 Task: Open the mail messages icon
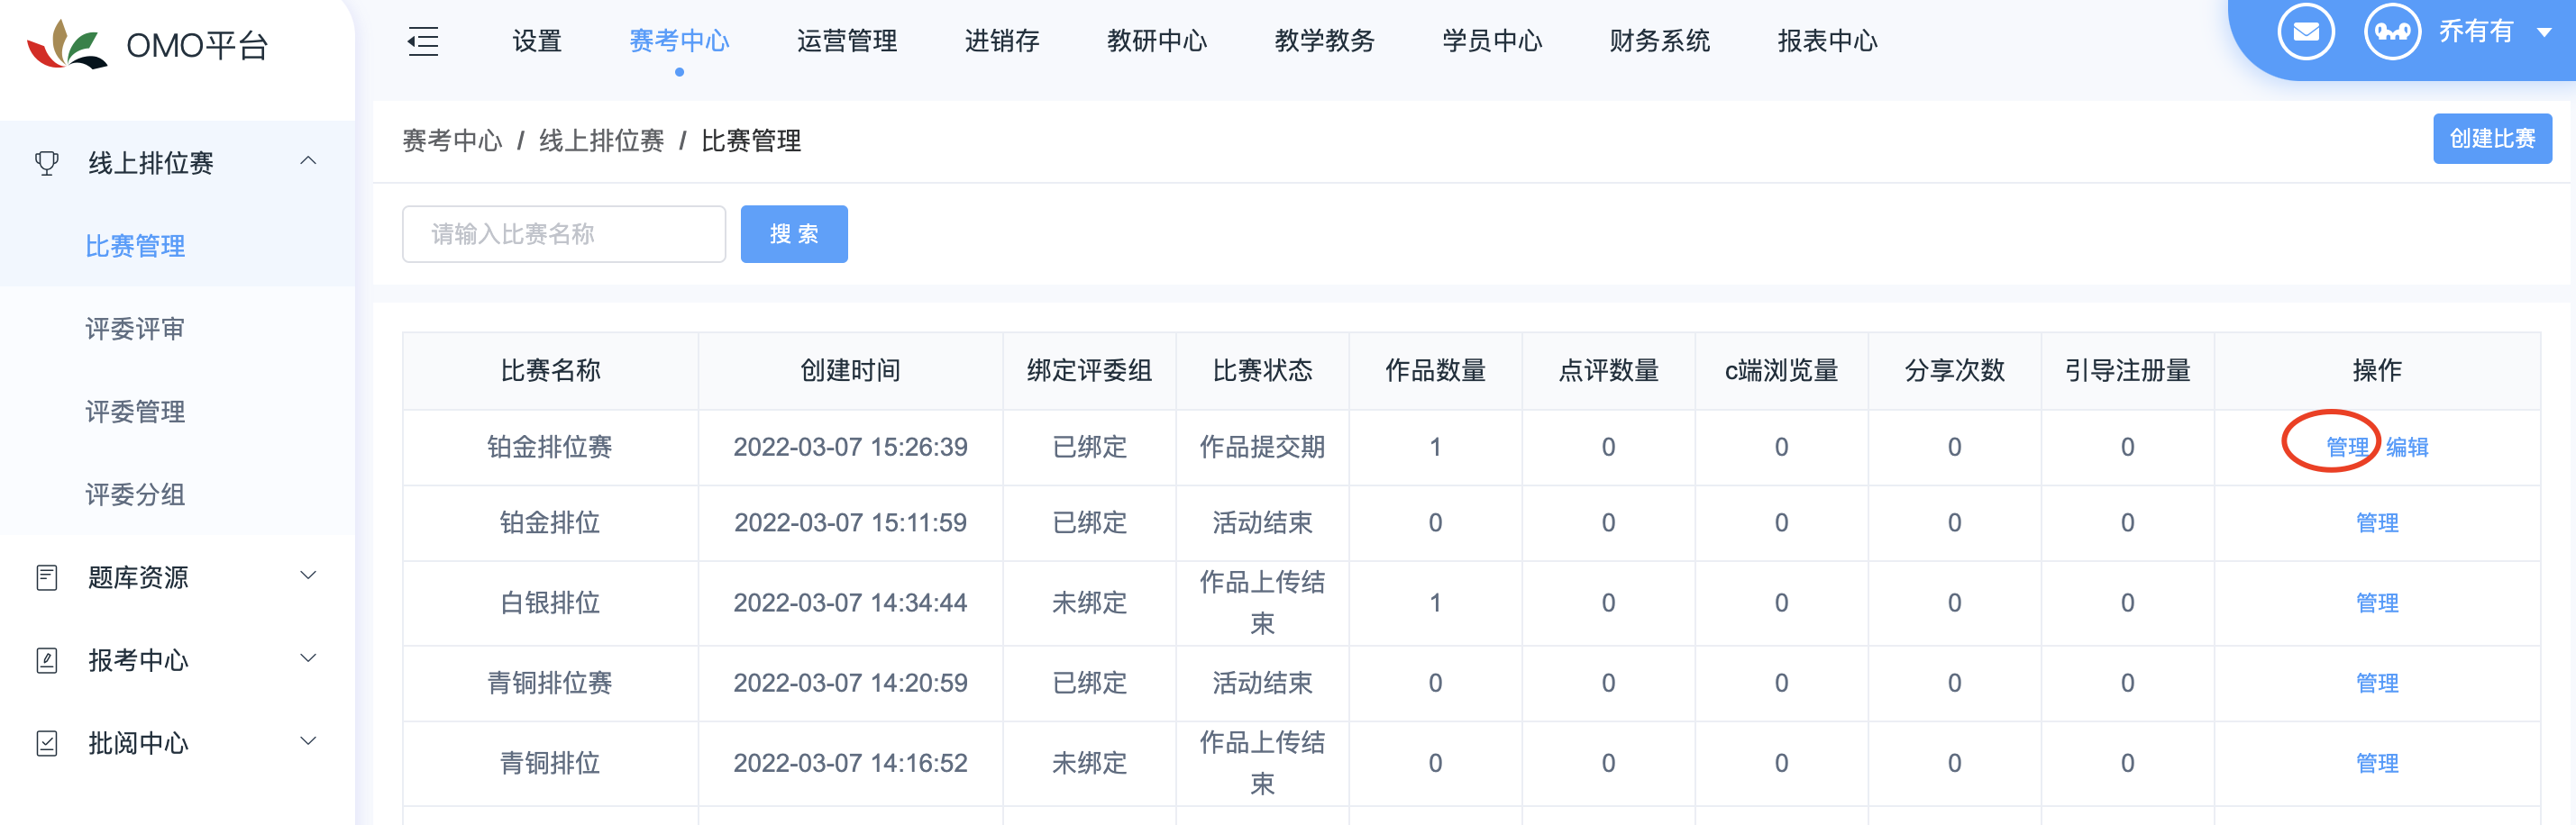tap(2306, 32)
